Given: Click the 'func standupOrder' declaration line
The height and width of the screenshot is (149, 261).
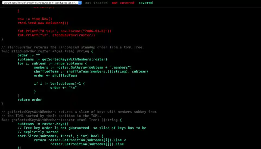Looking at the screenshot, I should click(x=47, y=51).
